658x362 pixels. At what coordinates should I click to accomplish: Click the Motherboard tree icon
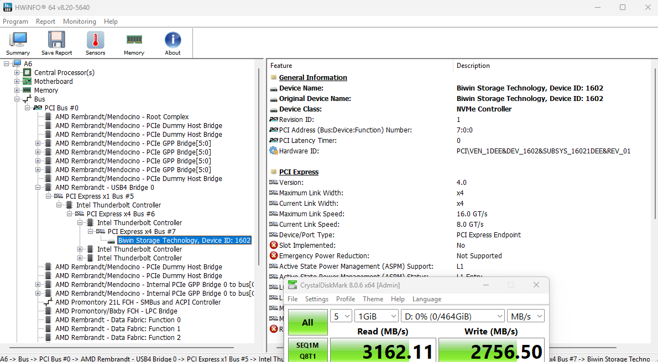tap(27, 81)
